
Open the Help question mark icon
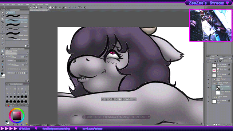85,7
